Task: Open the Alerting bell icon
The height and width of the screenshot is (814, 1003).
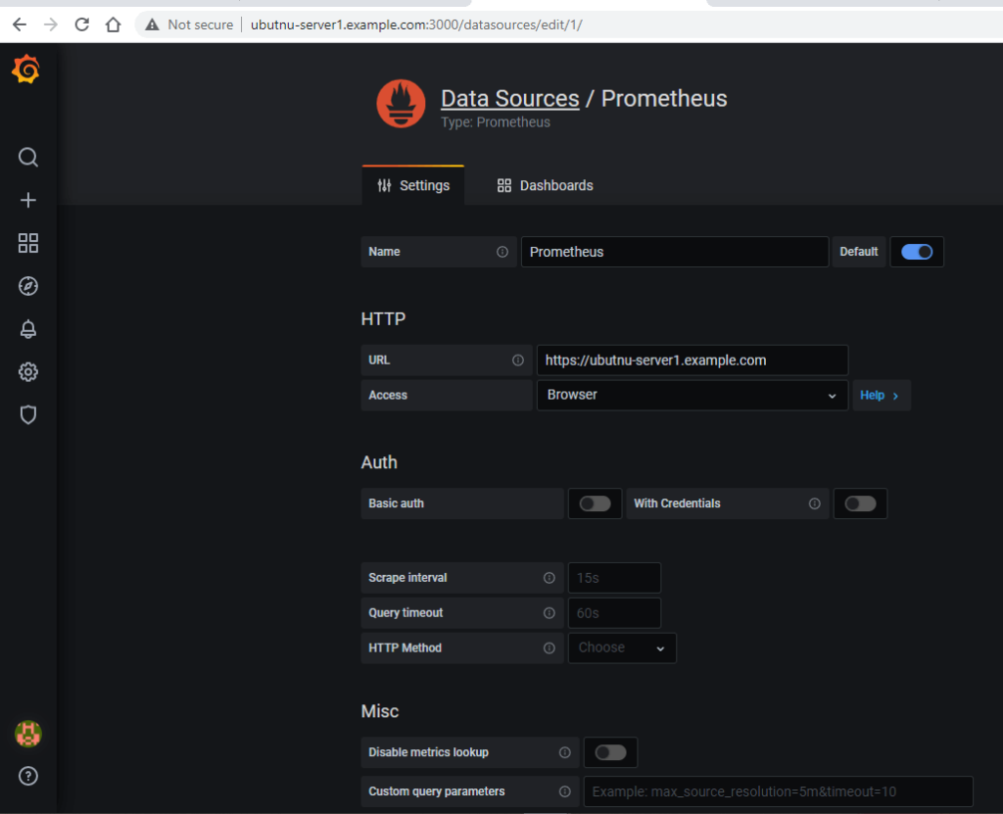Action: (x=28, y=329)
